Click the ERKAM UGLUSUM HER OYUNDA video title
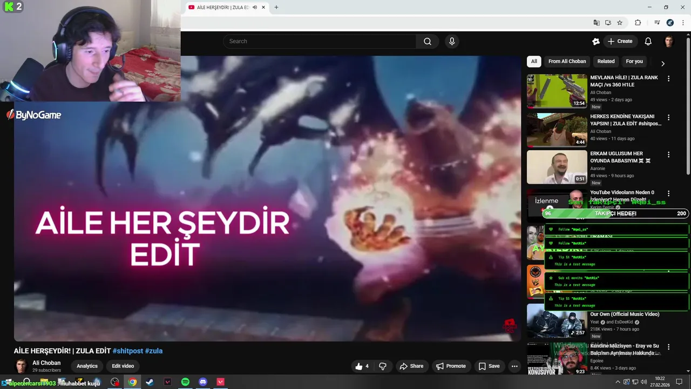The height and width of the screenshot is (389, 691). [620, 157]
